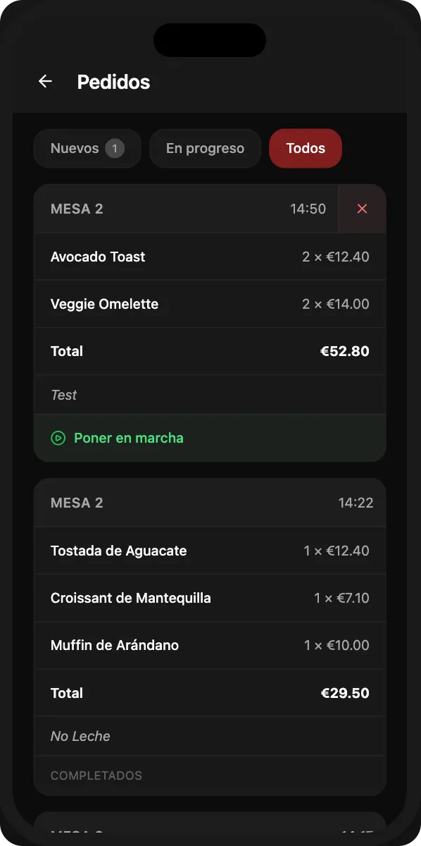Screen dimensions: 421x846
Task: Tap the back arrow to leave Pedidos
Action: (45, 82)
